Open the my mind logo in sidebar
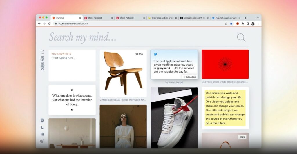The image size is (297, 154). click(42, 60)
